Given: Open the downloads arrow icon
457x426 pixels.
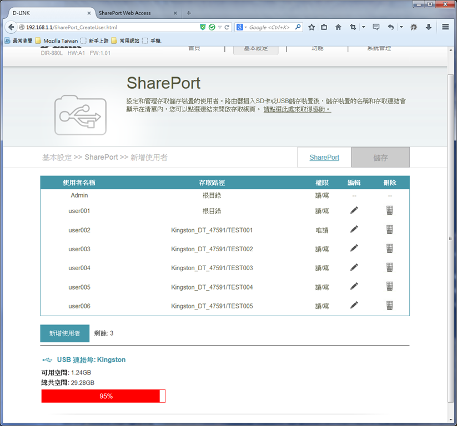Looking at the screenshot, I should tap(429, 27).
